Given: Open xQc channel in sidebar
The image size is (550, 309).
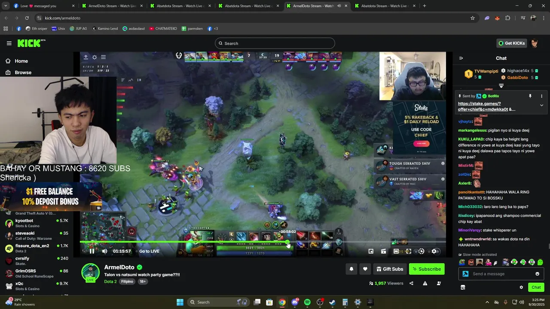Looking at the screenshot, I should [x=37, y=286].
